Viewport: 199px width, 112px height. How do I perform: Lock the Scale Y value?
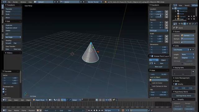pos(166,39)
